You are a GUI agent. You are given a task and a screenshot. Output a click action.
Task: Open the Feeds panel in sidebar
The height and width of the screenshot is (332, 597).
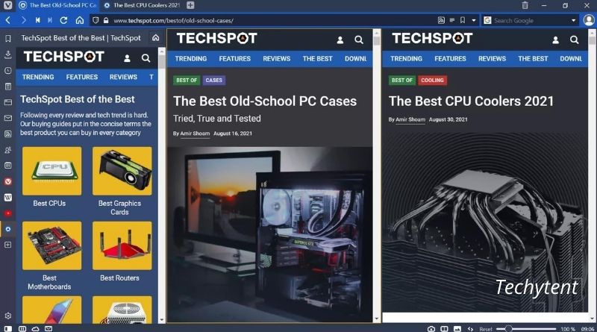[x=7, y=134]
